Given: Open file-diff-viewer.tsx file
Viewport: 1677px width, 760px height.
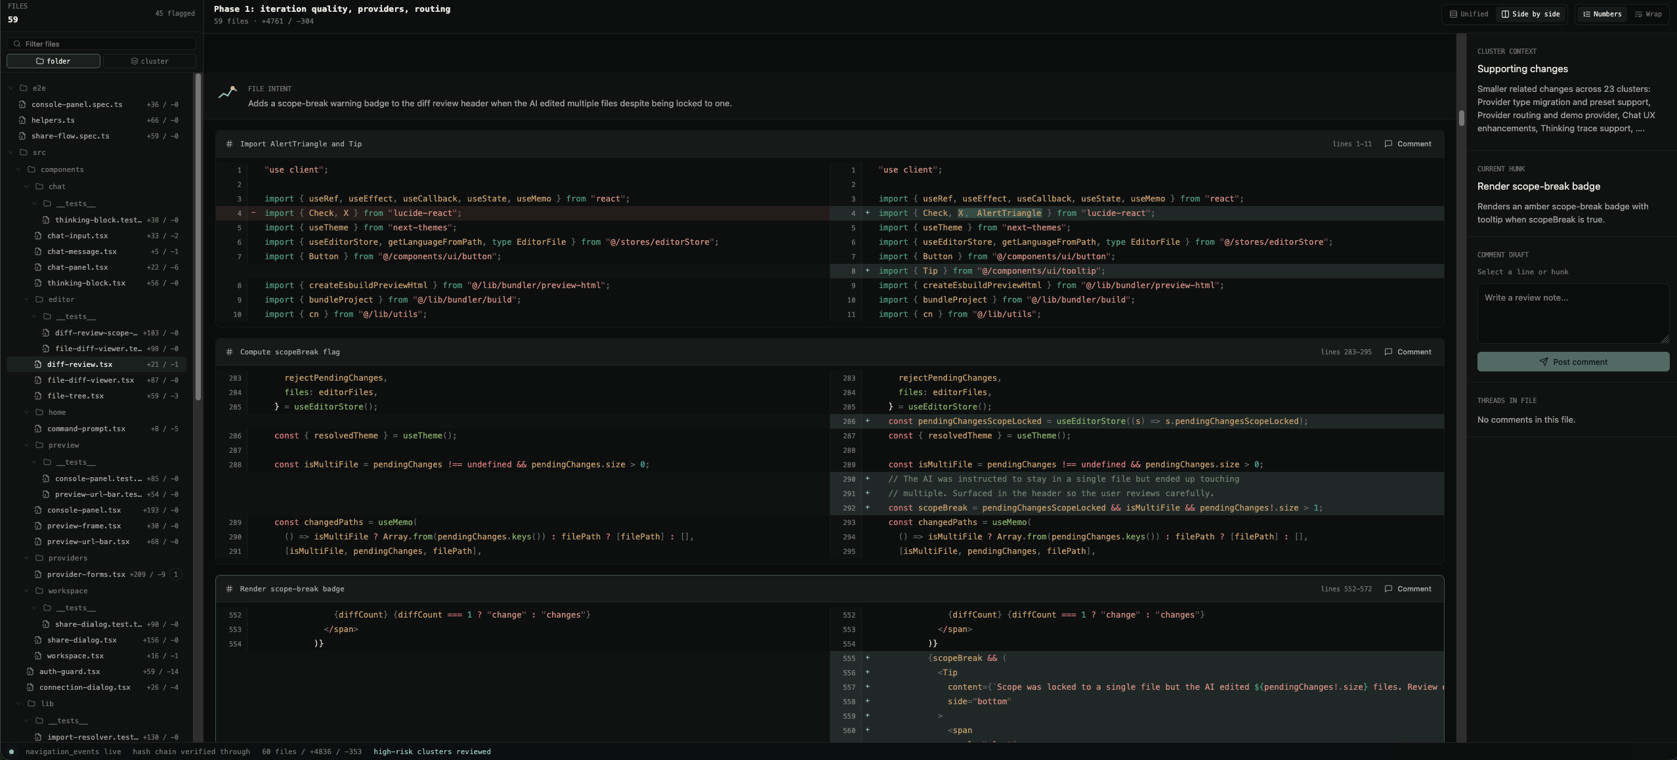Looking at the screenshot, I should coord(96,380).
